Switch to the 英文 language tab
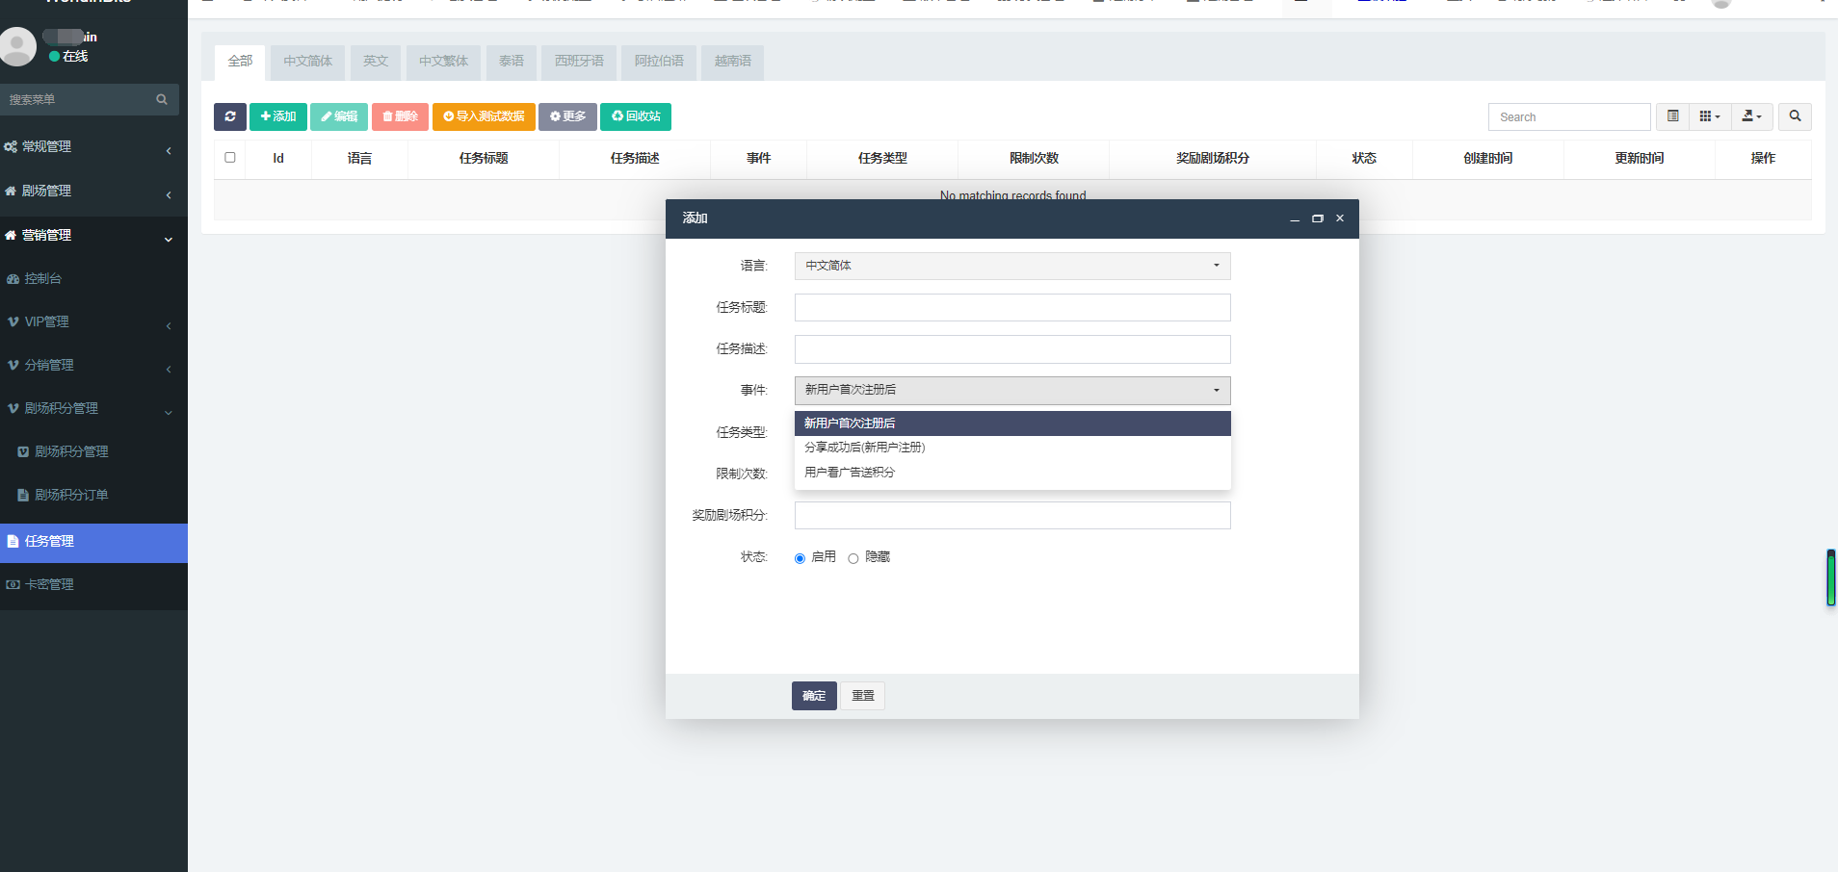 376,62
